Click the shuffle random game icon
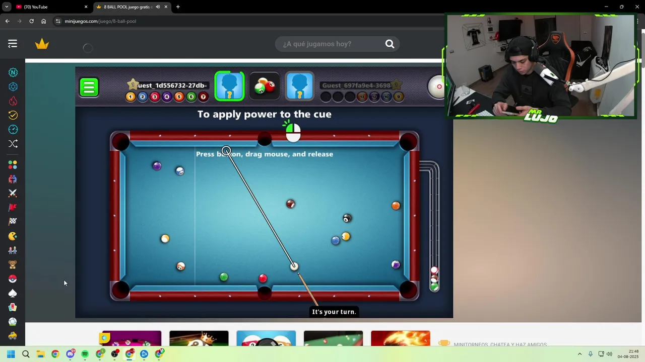Screen dimensions: 645x362 (13, 144)
